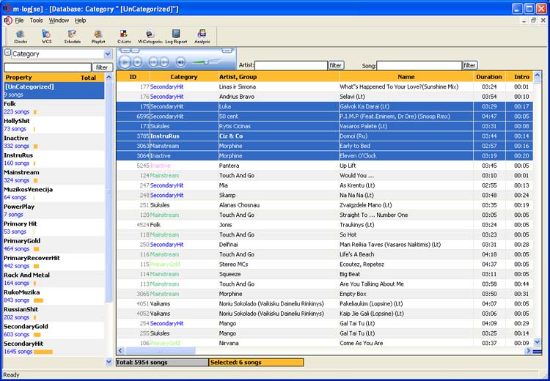This screenshot has width=550, height=381.
Task: Click song table scroll up arrow
Action: (537, 75)
